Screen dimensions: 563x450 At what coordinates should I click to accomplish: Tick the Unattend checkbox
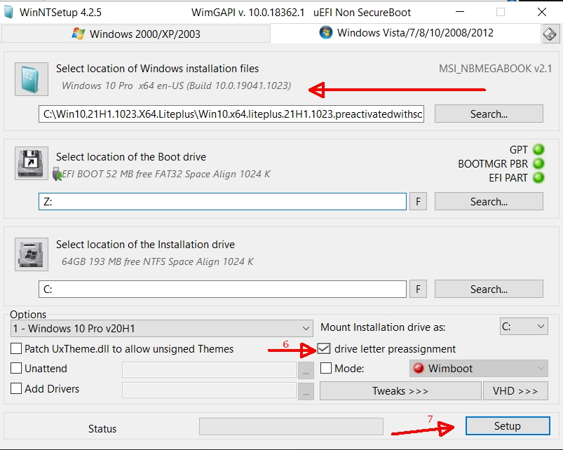coord(16,368)
